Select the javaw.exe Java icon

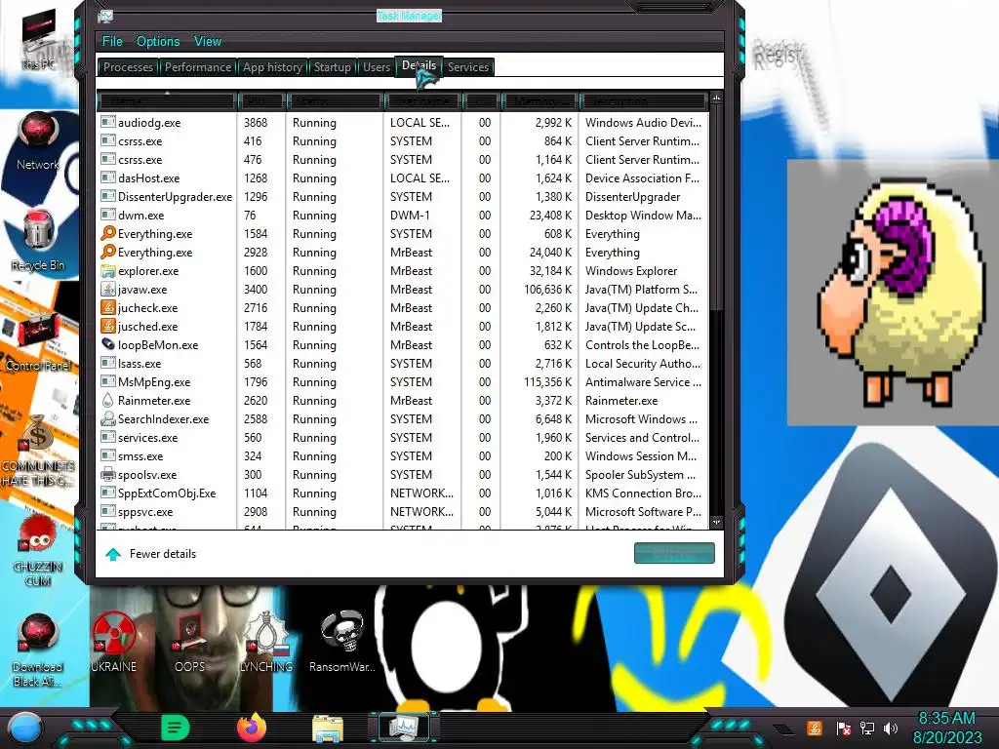coord(108,289)
